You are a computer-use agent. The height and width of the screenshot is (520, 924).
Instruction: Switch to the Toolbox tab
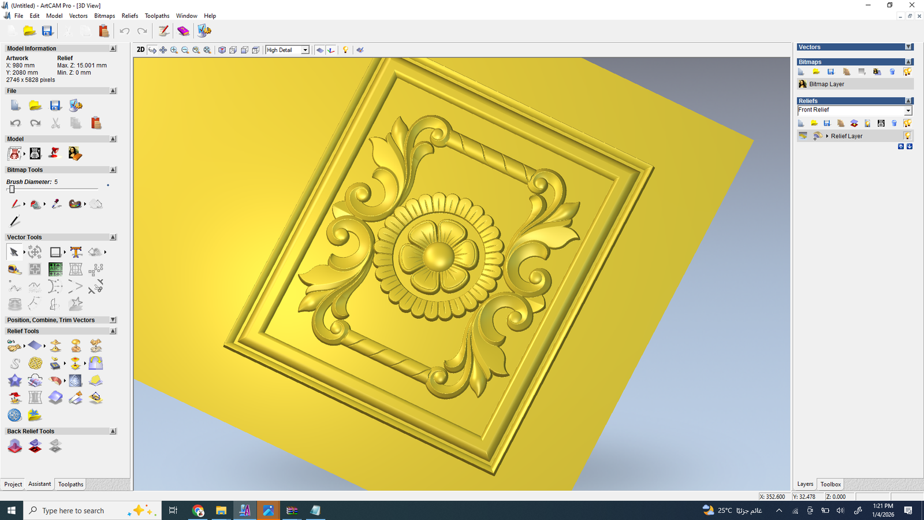(x=830, y=484)
